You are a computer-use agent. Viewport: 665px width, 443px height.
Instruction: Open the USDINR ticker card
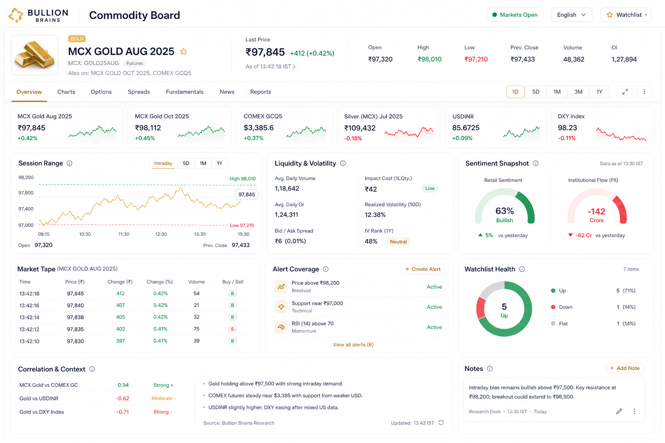(496, 127)
